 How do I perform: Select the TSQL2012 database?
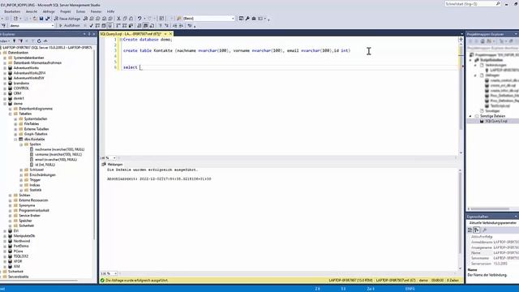[x=21, y=256]
